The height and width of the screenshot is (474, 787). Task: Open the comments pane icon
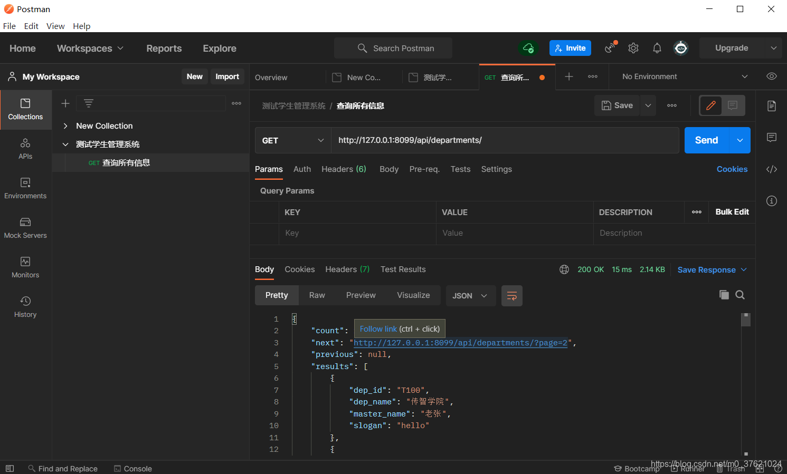coord(771,138)
